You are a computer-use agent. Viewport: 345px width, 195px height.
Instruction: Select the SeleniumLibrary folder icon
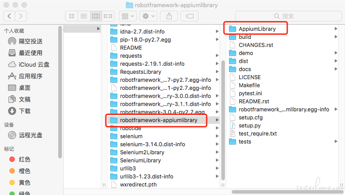click(x=114, y=160)
